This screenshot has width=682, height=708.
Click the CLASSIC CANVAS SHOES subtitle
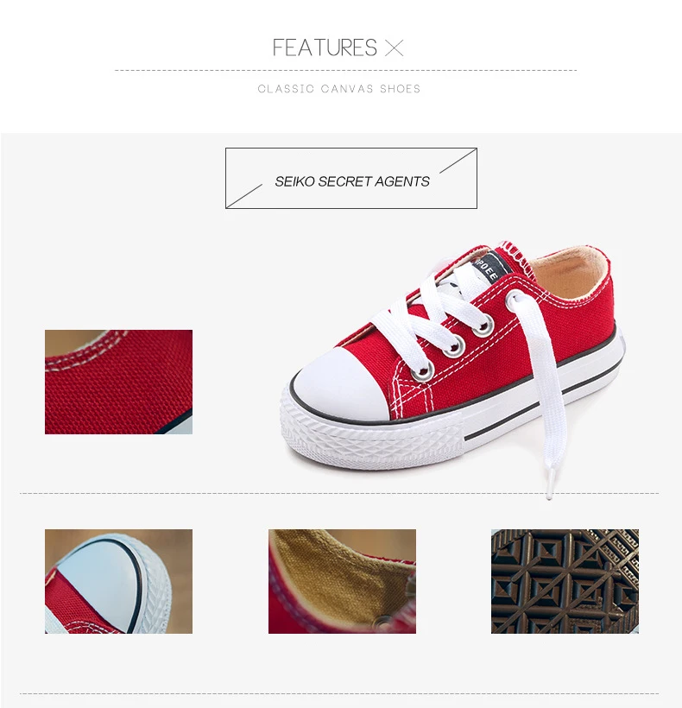(339, 88)
